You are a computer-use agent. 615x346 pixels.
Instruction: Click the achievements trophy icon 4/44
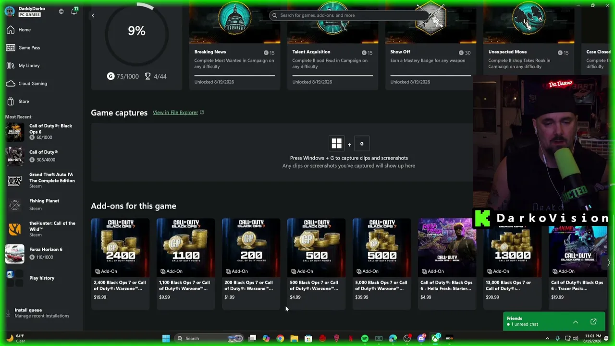tap(148, 76)
